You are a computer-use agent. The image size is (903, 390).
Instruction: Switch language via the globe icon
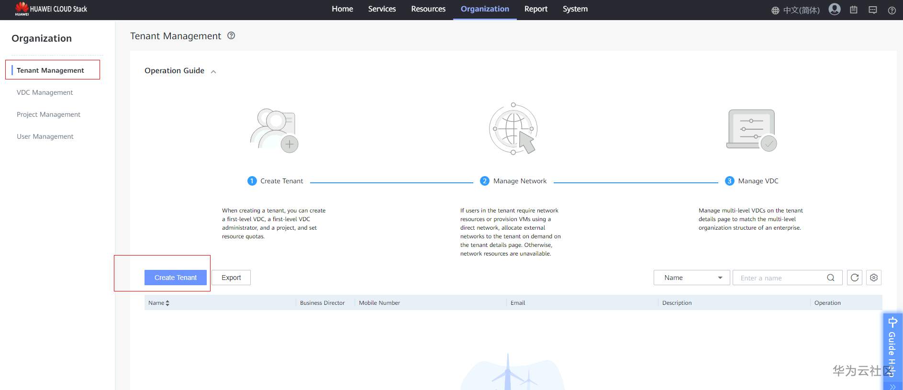(x=775, y=11)
